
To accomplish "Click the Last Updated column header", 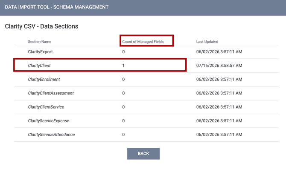I will click(207, 42).
